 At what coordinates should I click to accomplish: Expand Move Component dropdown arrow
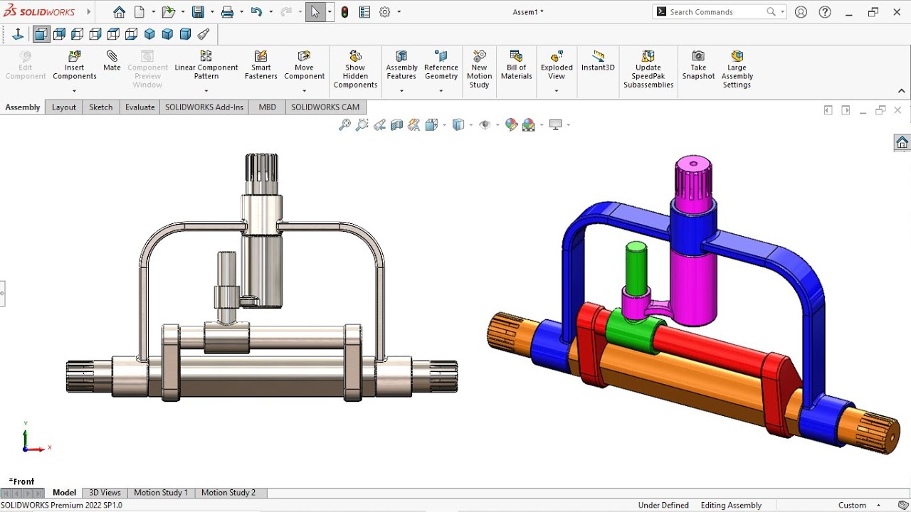tap(304, 90)
